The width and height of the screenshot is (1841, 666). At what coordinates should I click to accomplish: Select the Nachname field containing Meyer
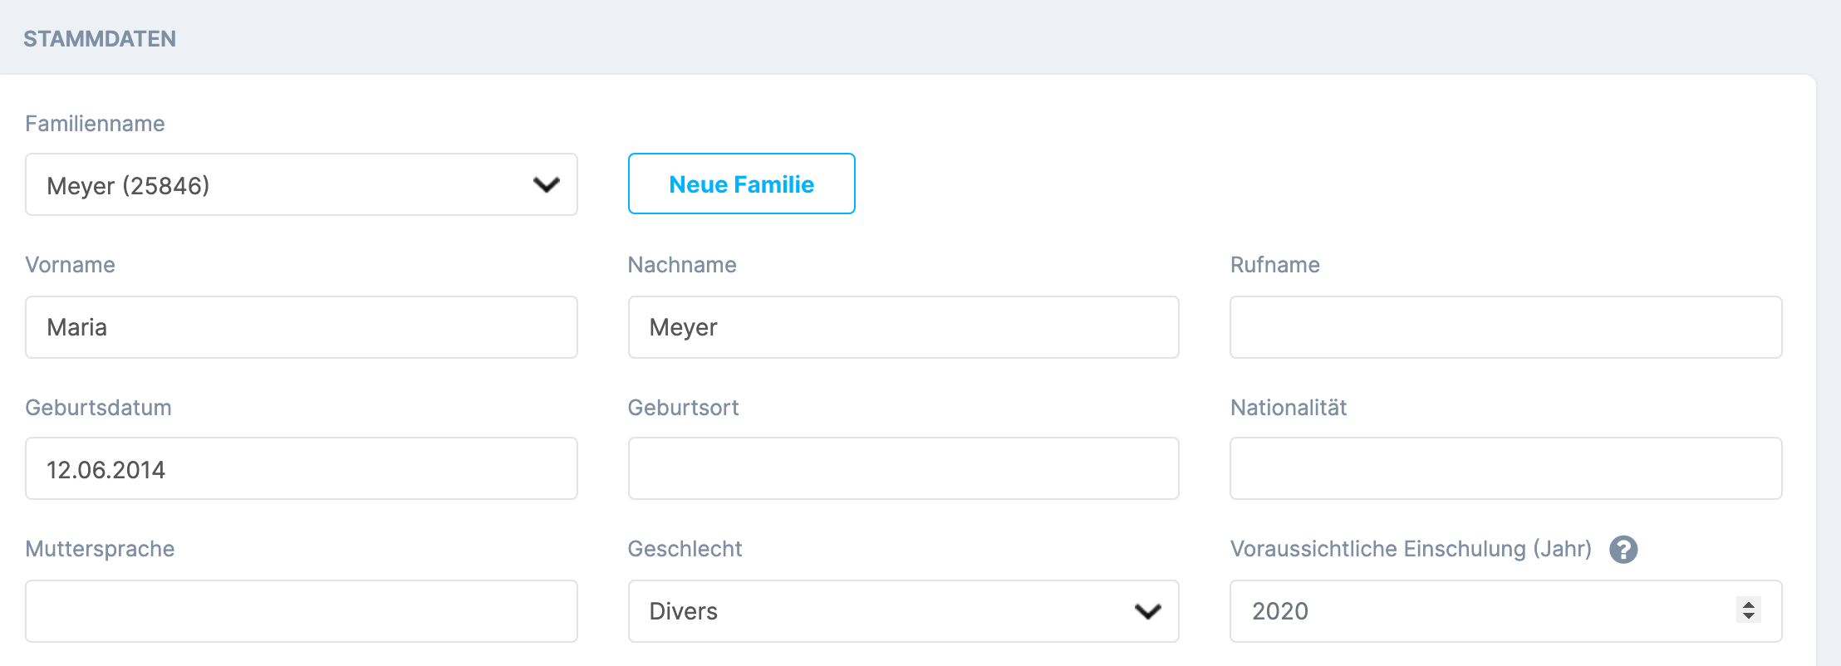click(x=903, y=327)
